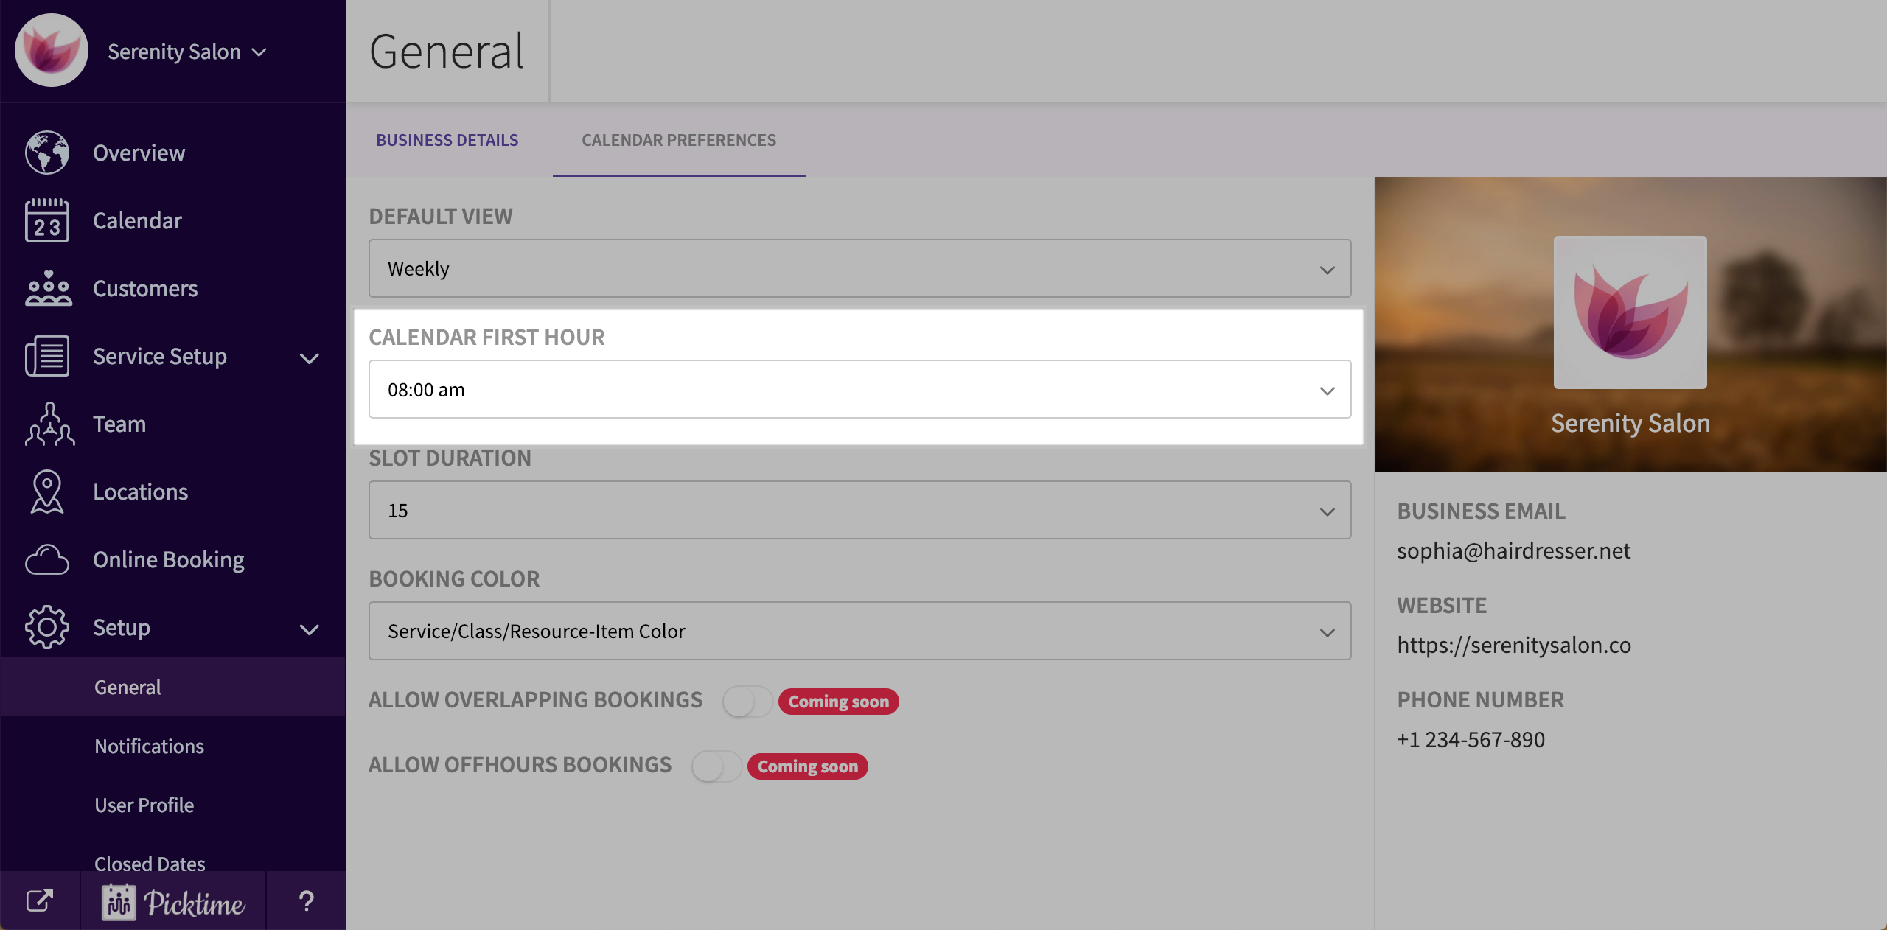Viewport: 1887px width, 930px height.
Task: Click the Online Booking cloud icon
Action: 47,560
